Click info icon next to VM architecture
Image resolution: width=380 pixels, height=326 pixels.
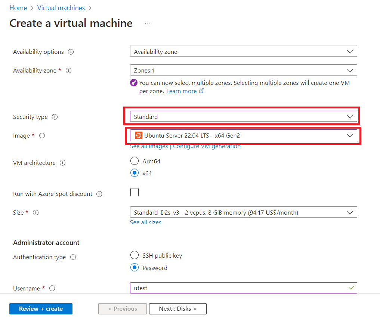tap(62, 163)
